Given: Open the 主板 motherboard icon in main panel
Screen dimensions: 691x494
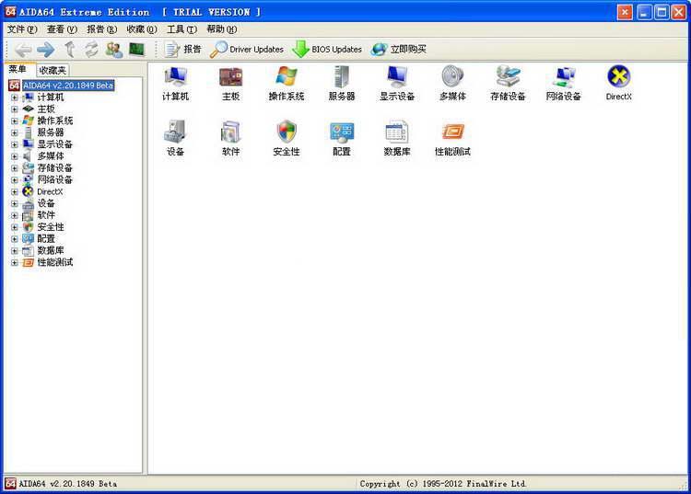Looking at the screenshot, I should point(230,76).
